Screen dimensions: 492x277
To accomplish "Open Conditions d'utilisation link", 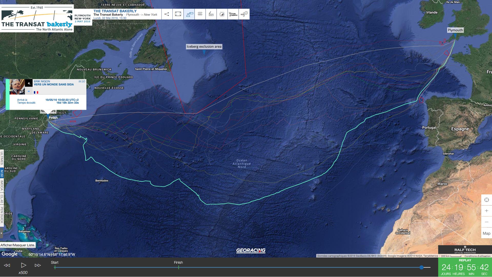I will click(x=477, y=256).
